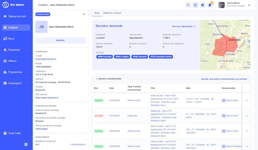This screenshot has width=258, height=150.
Task: Click the js.bach@rodacom.fr email link
Action: (46, 59)
